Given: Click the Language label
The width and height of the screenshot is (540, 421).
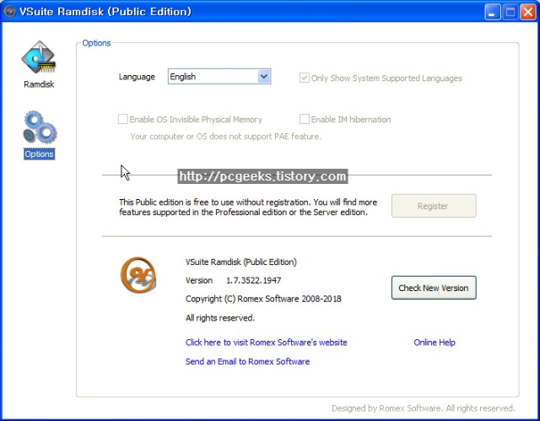Looking at the screenshot, I should tap(137, 77).
